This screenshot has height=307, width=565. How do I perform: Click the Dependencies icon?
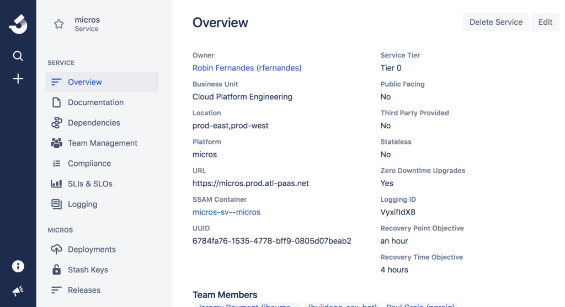[x=56, y=123]
